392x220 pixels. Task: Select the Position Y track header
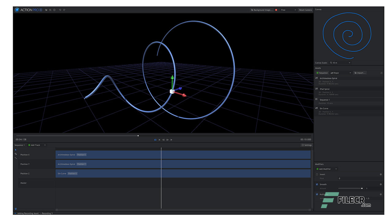(36, 164)
